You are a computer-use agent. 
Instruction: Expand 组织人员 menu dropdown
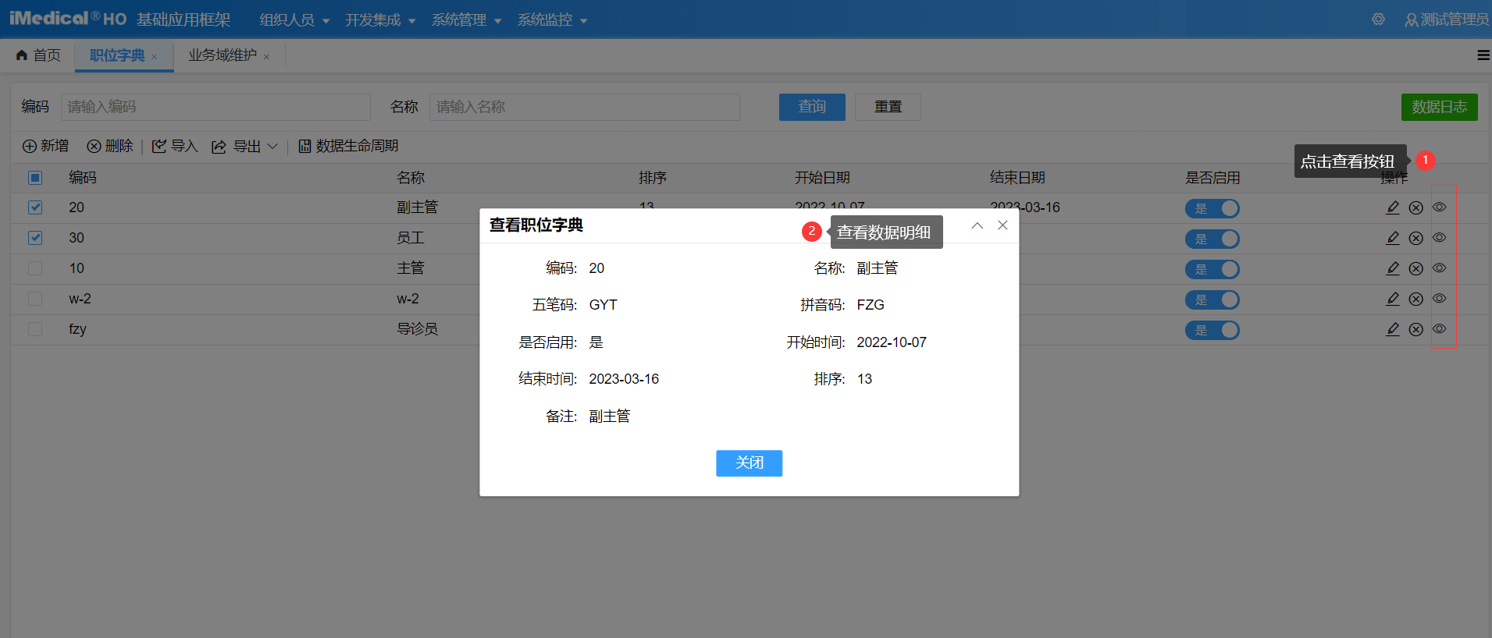click(294, 20)
